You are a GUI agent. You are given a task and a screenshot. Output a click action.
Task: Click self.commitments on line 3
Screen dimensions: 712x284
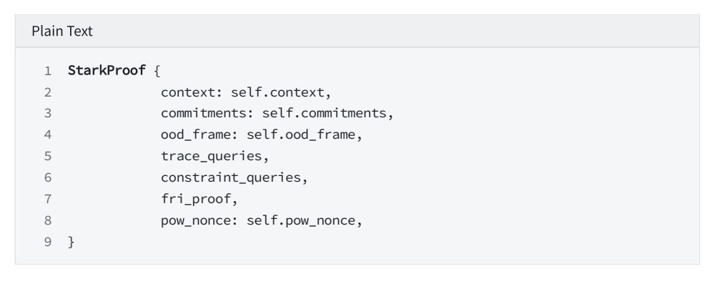pyautogui.click(x=325, y=113)
